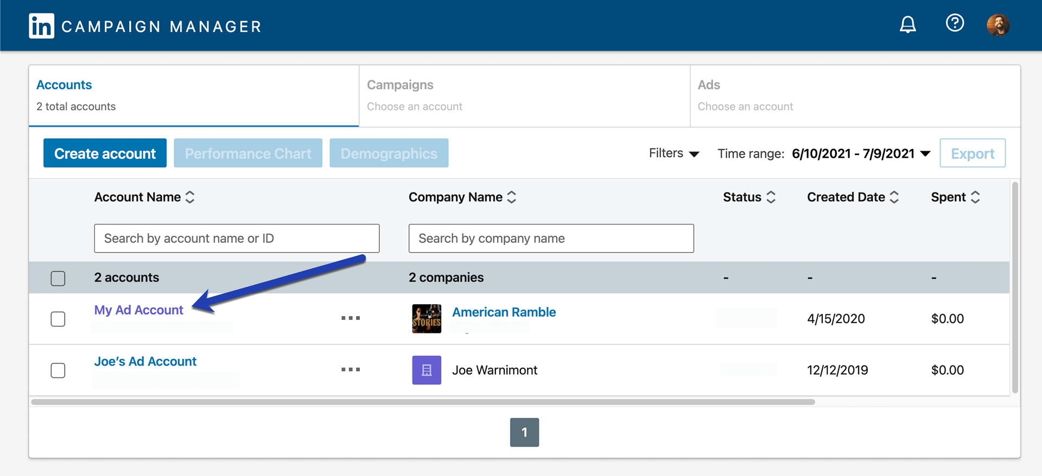
Task: Click the company name search field
Action: click(x=551, y=239)
